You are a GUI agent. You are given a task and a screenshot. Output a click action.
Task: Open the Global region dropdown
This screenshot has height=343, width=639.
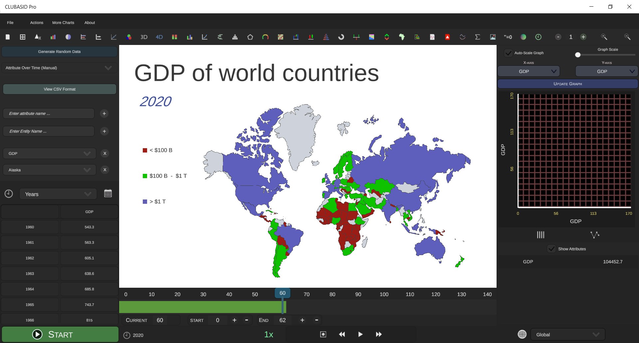tap(568, 335)
